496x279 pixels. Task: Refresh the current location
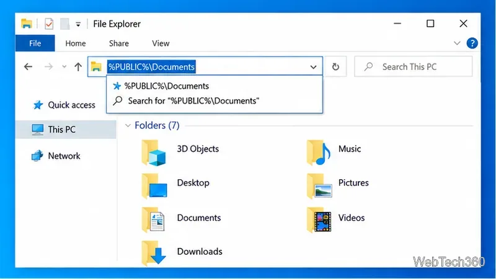coord(335,67)
